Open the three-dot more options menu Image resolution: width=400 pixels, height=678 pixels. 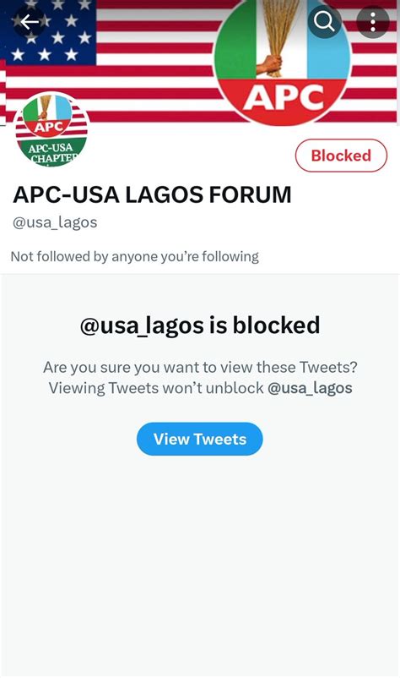[373, 22]
